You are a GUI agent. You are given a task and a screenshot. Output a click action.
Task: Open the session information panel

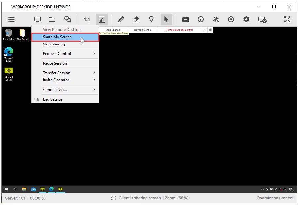[x=201, y=19]
